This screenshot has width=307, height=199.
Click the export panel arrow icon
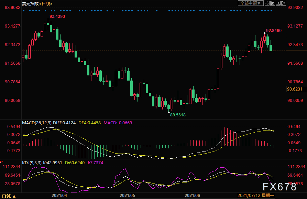(x=283, y=3)
